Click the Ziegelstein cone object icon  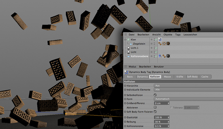131,44
